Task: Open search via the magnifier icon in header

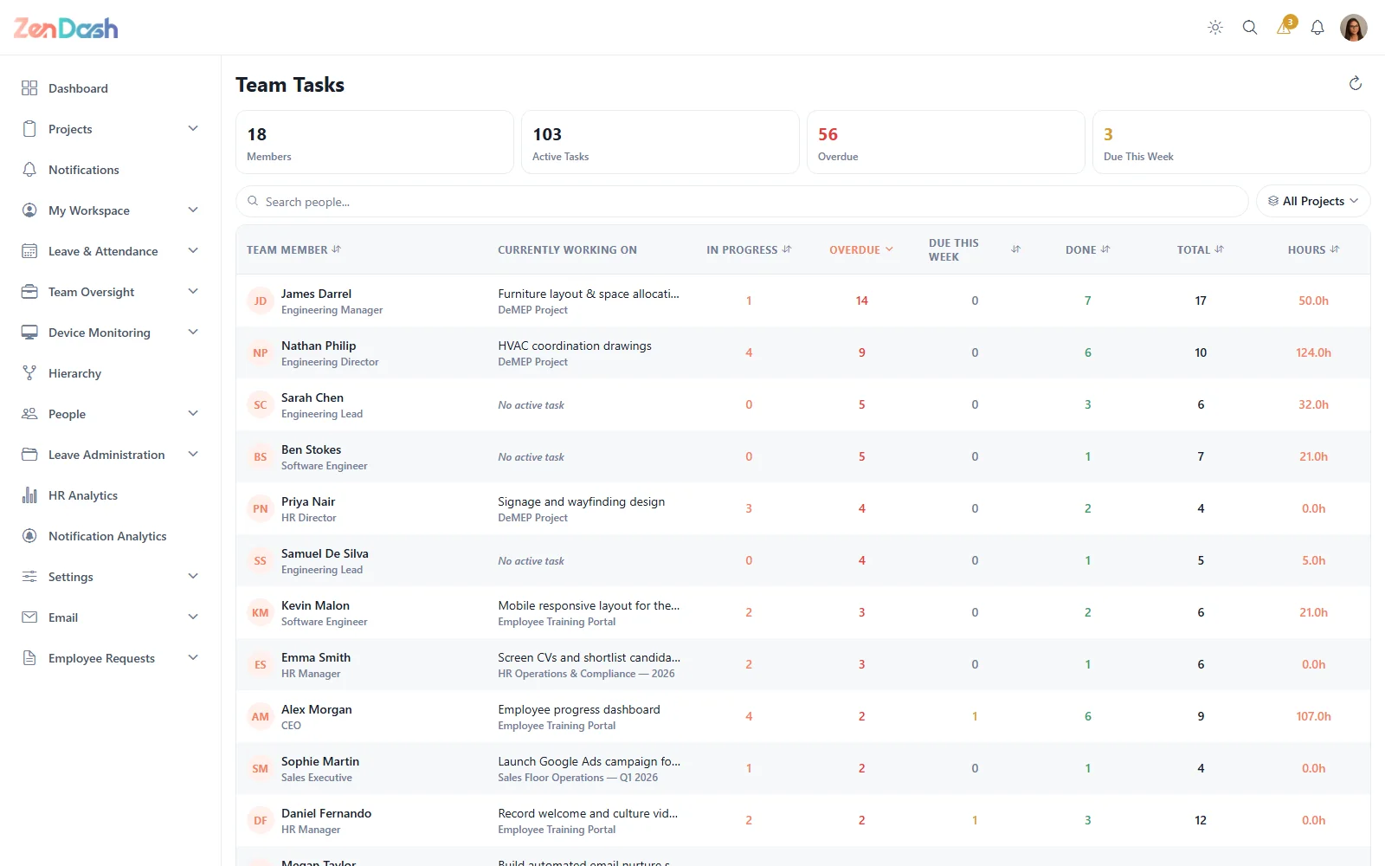Action: (1250, 28)
